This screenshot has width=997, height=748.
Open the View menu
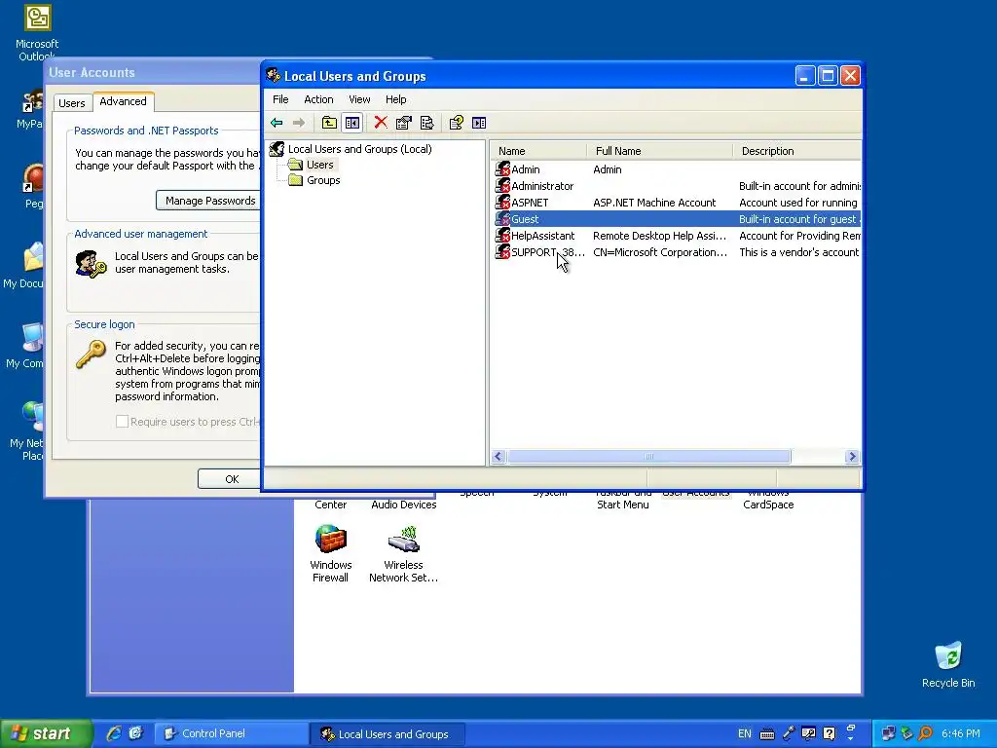(359, 99)
